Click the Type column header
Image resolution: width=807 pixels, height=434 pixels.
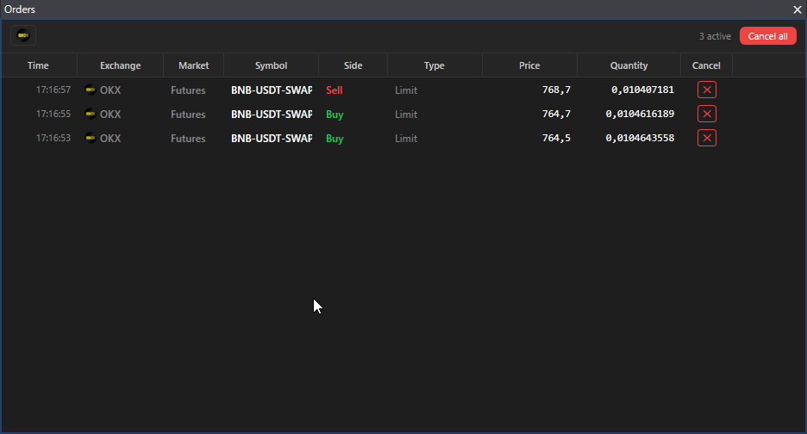coord(435,65)
